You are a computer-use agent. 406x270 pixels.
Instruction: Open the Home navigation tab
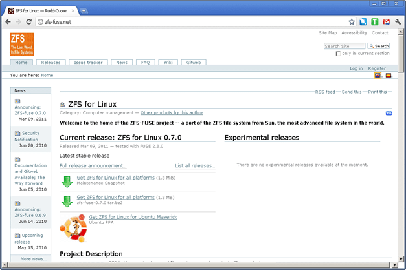21,63
